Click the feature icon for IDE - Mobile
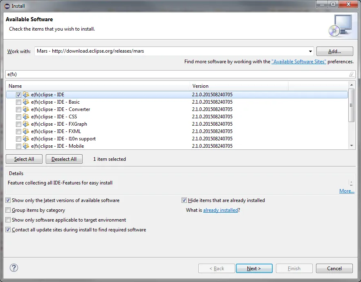This screenshot has height=282, width=361. tap(26, 146)
